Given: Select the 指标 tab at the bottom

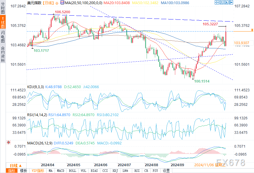Looking at the screenshot, I should pos(12,171).
